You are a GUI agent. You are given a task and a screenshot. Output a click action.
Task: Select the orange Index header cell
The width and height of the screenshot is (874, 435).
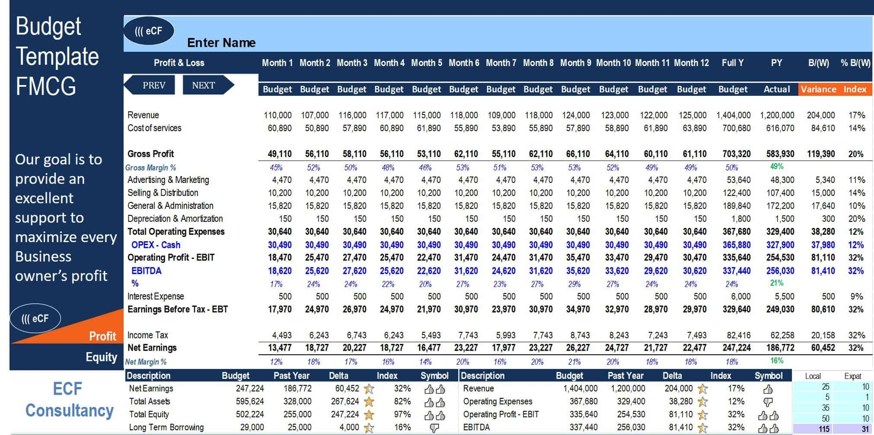(x=855, y=89)
